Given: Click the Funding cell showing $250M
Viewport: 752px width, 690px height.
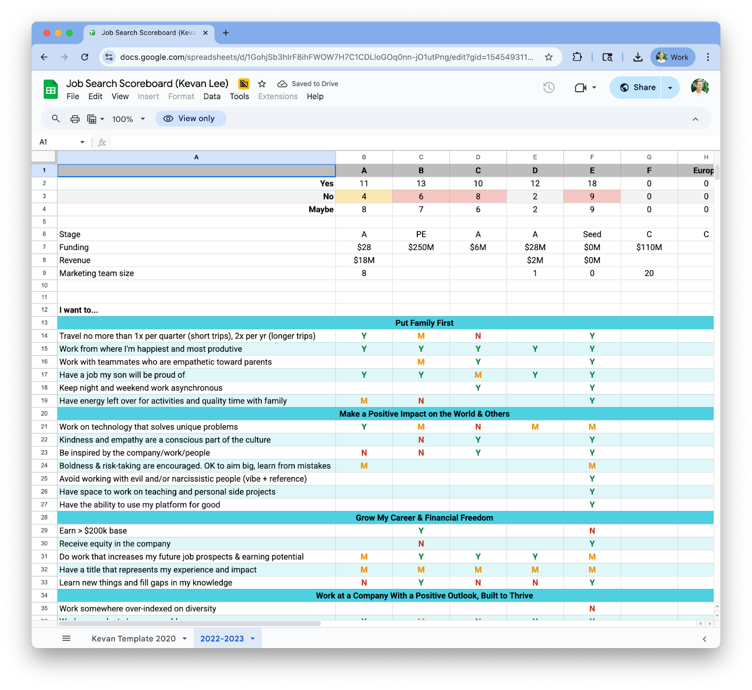Looking at the screenshot, I should (421, 247).
